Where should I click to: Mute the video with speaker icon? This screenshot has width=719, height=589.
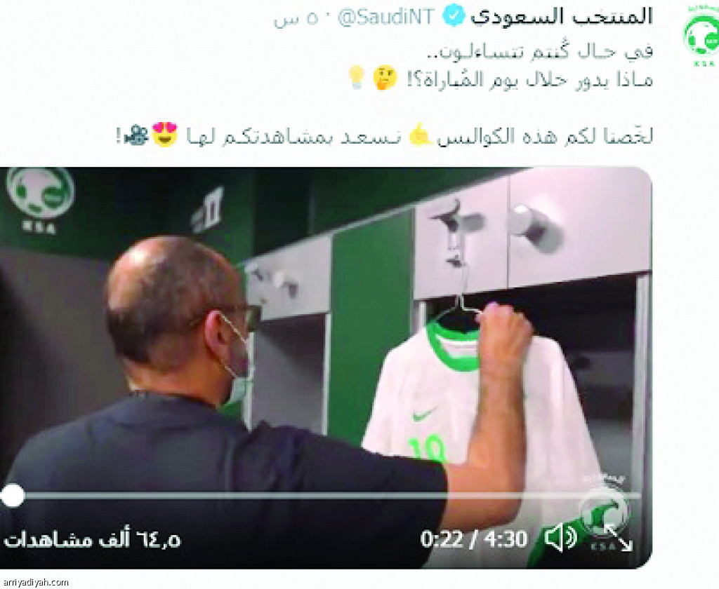point(560,538)
